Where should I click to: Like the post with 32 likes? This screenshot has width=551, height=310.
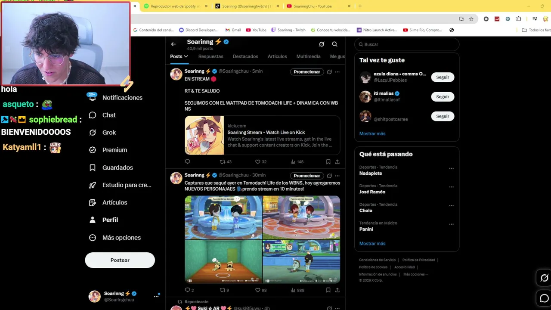(x=261, y=162)
